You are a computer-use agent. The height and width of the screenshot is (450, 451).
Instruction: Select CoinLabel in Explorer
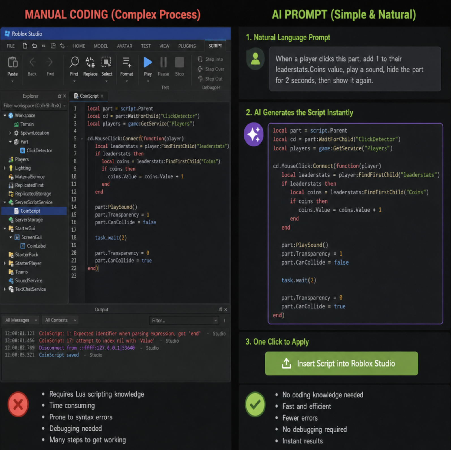pos(33,246)
